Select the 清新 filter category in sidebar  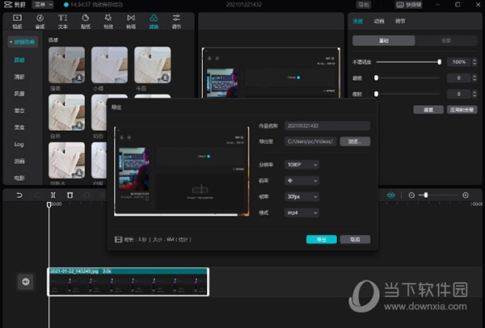pos(18,77)
